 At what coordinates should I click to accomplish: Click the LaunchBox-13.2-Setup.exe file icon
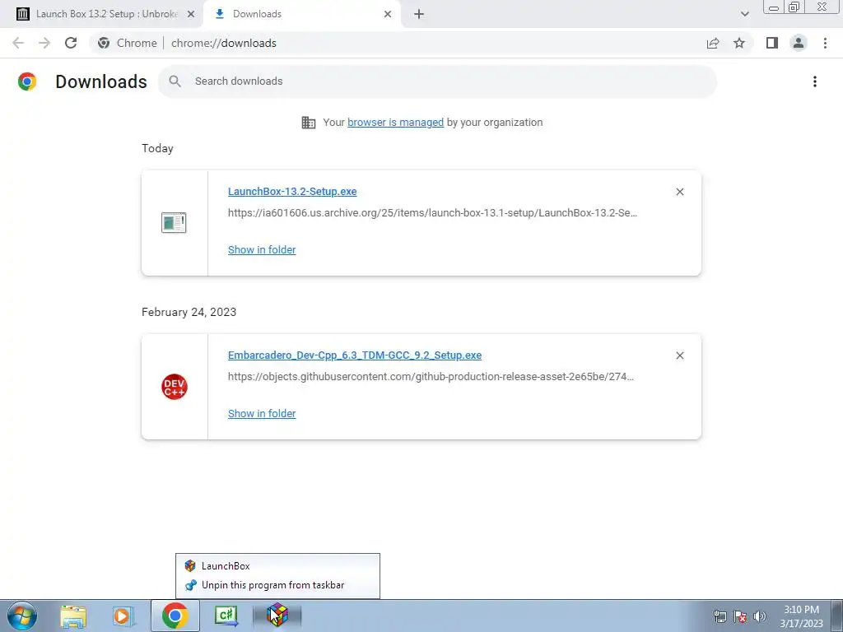tap(174, 222)
